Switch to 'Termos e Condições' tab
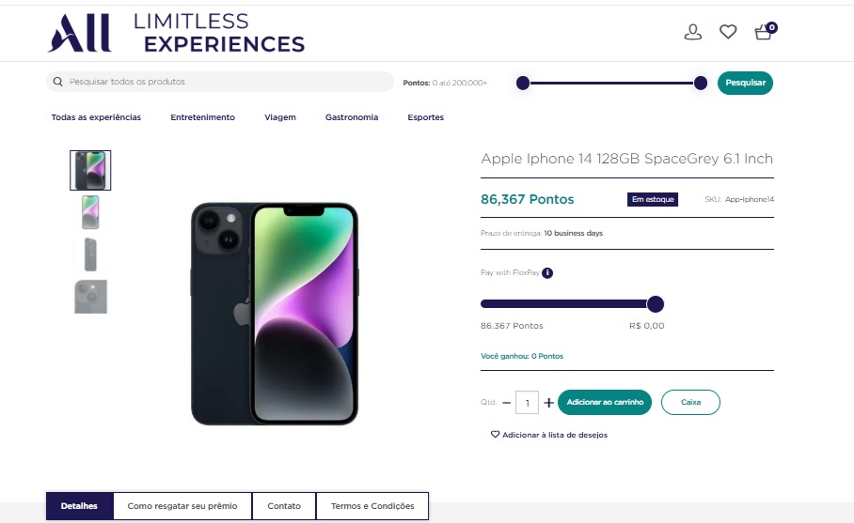 click(372, 506)
